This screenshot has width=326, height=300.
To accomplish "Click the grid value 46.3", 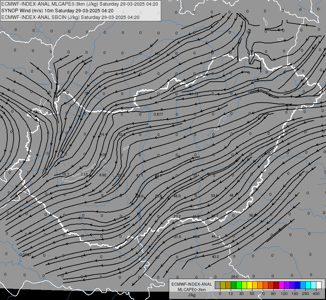I will click(x=215, y=236).
